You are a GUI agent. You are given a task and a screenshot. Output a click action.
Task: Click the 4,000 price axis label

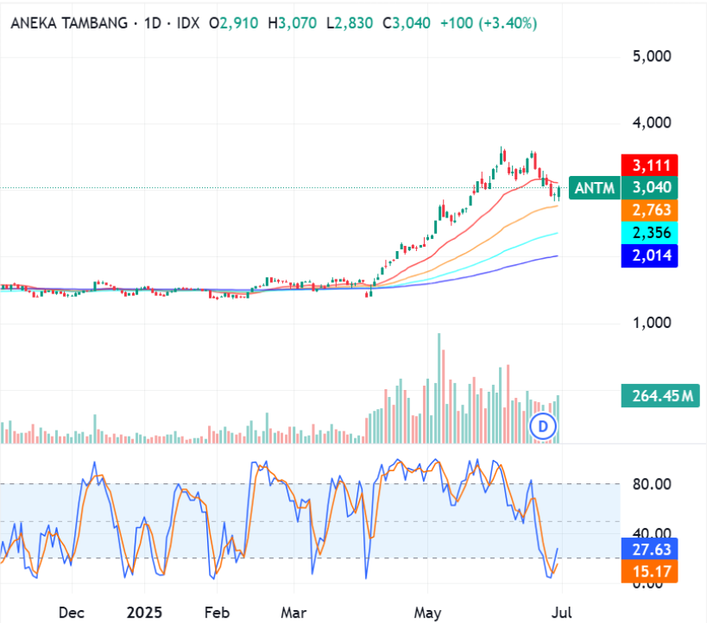point(652,123)
